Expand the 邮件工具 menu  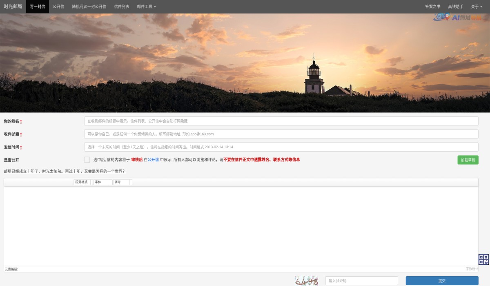tap(146, 7)
